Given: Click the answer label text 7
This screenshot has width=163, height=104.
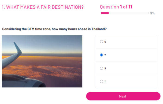Looking at the screenshot, I should point(105,55).
